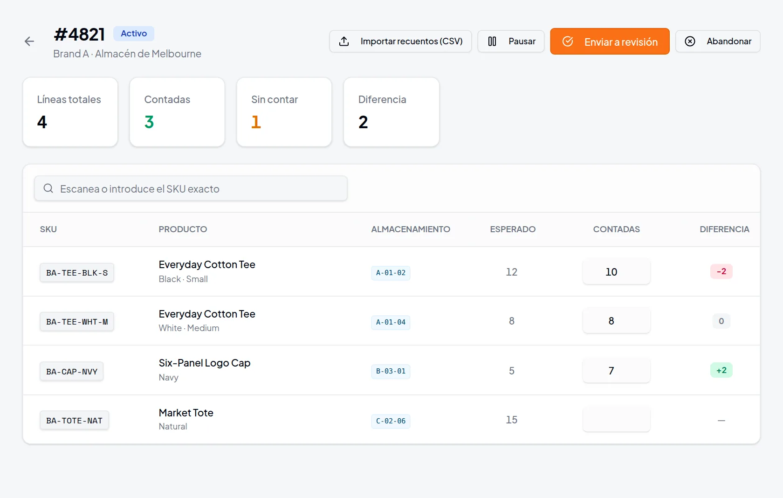Click the magnifier icon in search field
Image resolution: width=783 pixels, height=498 pixels.
pyautogui.click(x=48, y=188)
